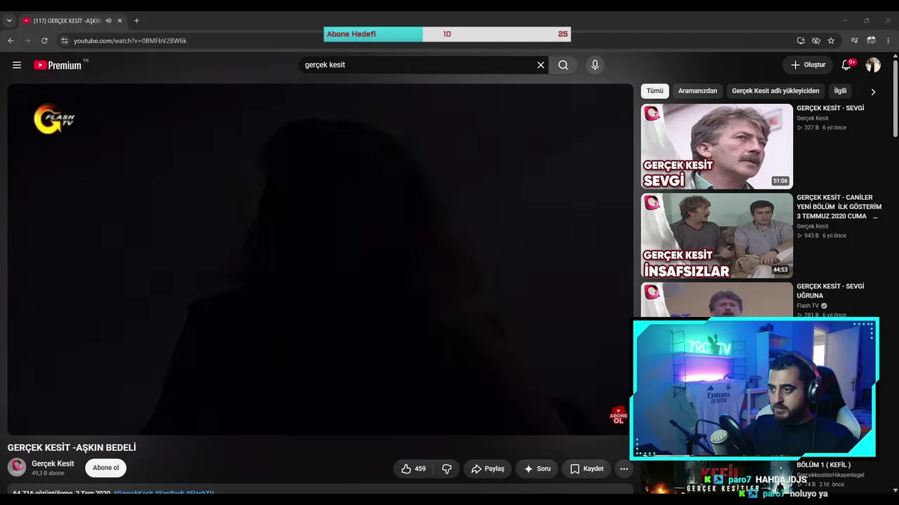
Task: Select the Aramanızdan filter chip
Action: click(x=697, y=91)
